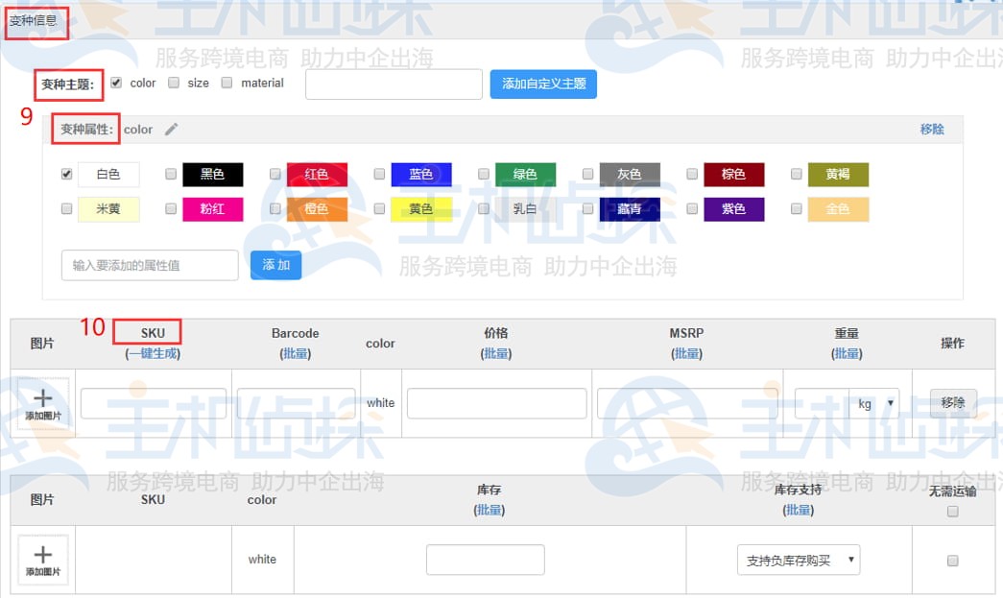Click the 添加 button to add attribute value
This screenshot has height=598, width=1003.
275,266
